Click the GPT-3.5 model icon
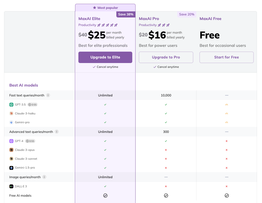Screen dimensions: 262x203 [11, 105]
